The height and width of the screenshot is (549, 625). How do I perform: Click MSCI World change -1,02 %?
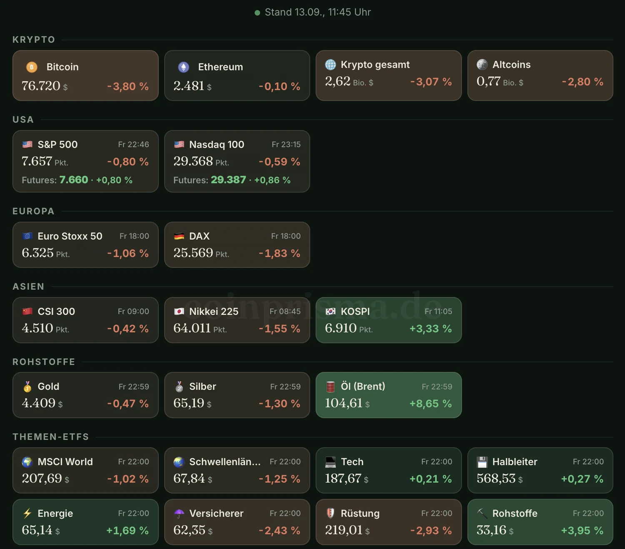point(128,479)
